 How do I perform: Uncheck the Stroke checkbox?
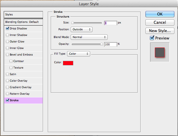pyautogui.click(x=7, y=100)
